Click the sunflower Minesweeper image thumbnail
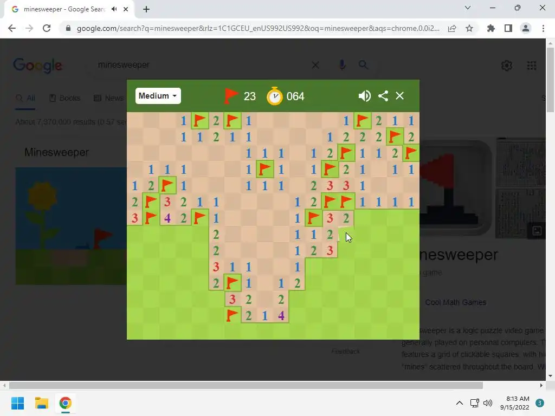Image resolution: width=555 pixels, height=416 pixels. point(71,226)
